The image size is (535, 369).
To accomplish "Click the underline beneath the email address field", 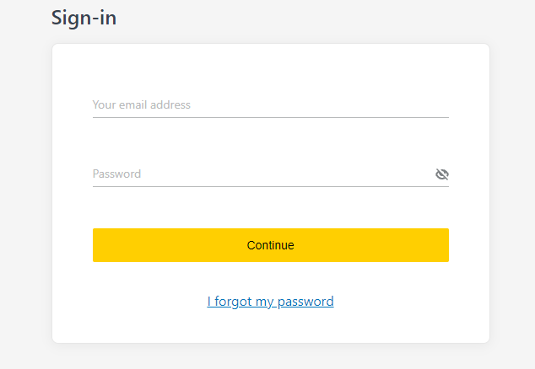I will pos(270,117).
